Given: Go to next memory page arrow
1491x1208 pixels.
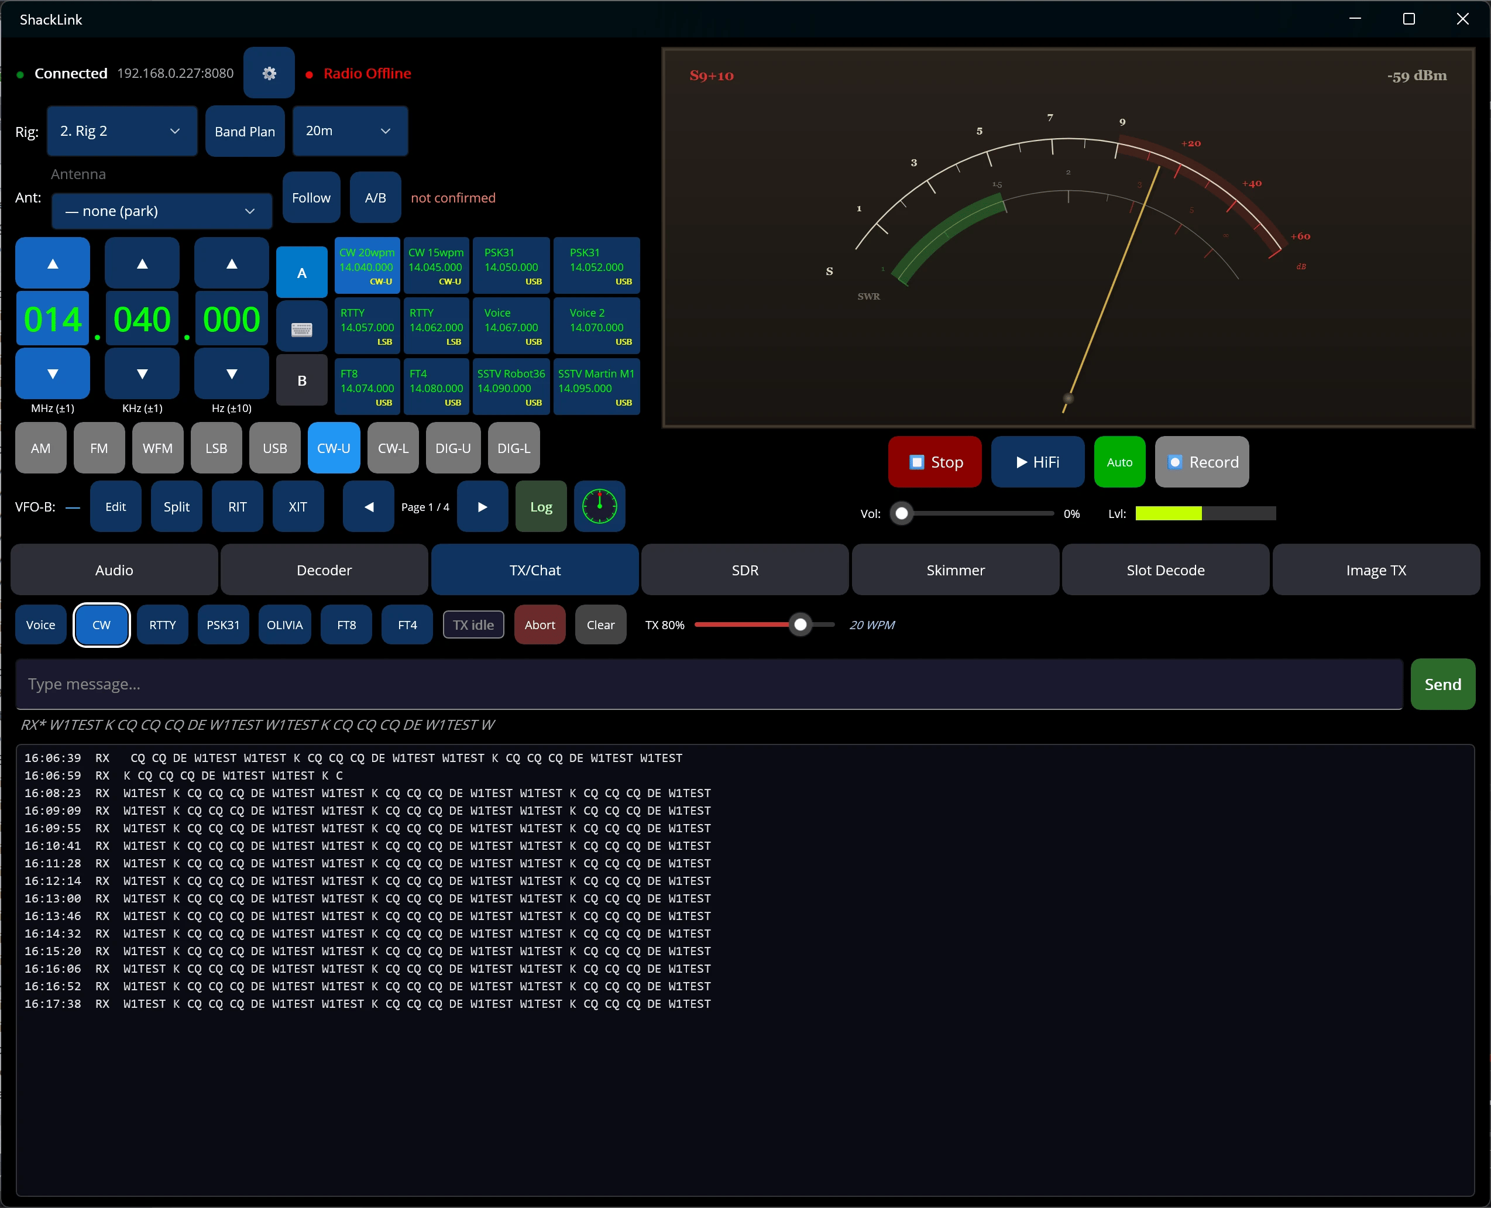Looking at the screenshot, I should (x=482, y=507).
